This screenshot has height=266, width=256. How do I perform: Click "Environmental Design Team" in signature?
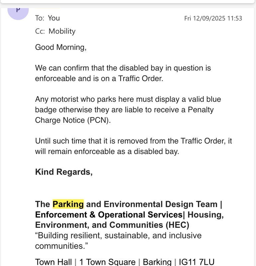(160, 204)
